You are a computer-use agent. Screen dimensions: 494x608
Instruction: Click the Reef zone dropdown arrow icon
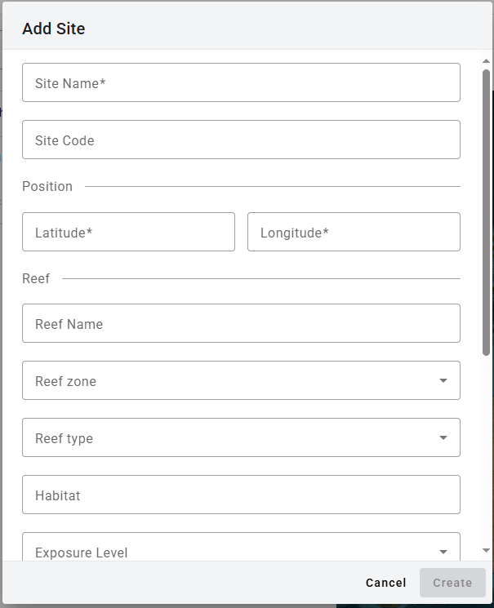[443, 380]
